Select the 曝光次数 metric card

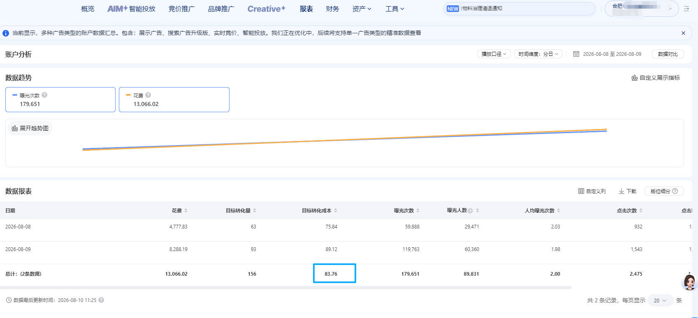pyautogui.click(x=60, y=99)
